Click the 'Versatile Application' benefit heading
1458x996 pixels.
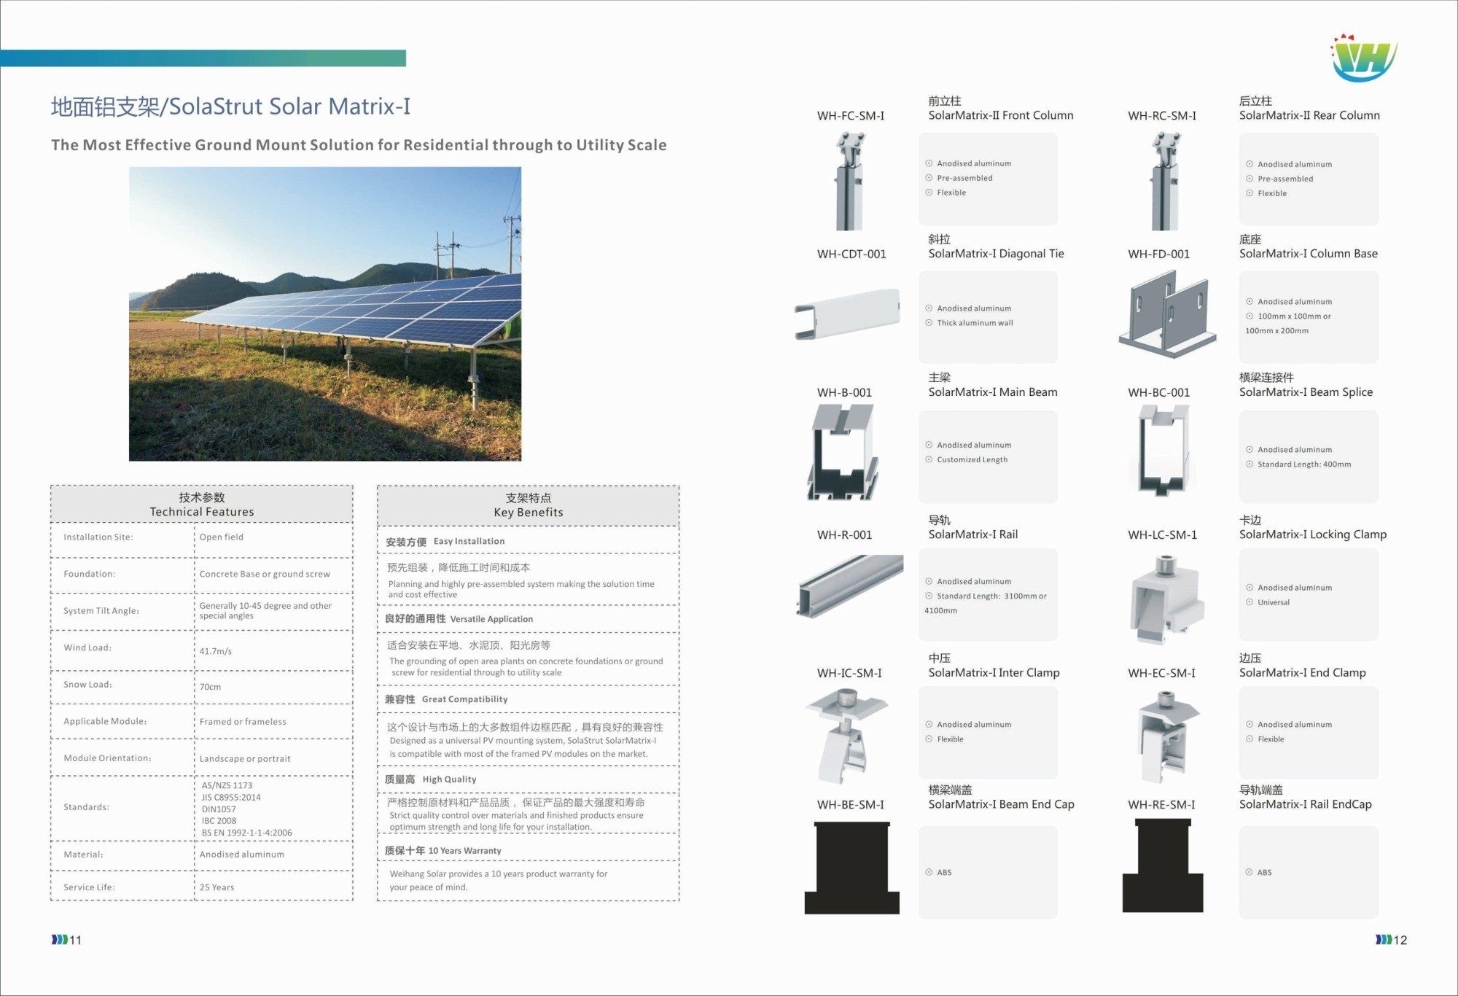491,619
